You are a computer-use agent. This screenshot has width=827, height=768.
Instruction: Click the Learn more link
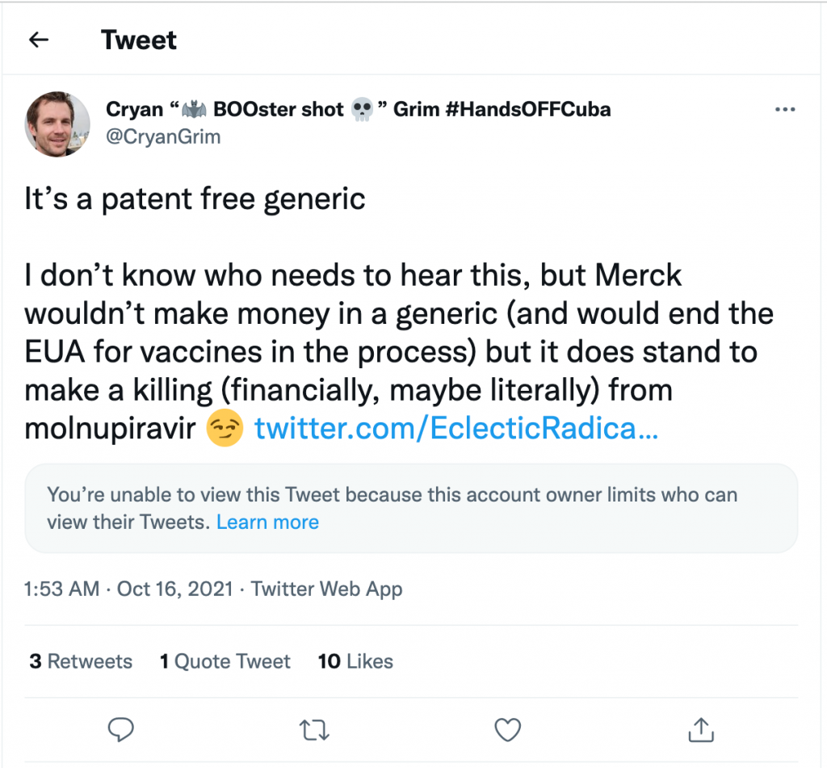[267, 522]
